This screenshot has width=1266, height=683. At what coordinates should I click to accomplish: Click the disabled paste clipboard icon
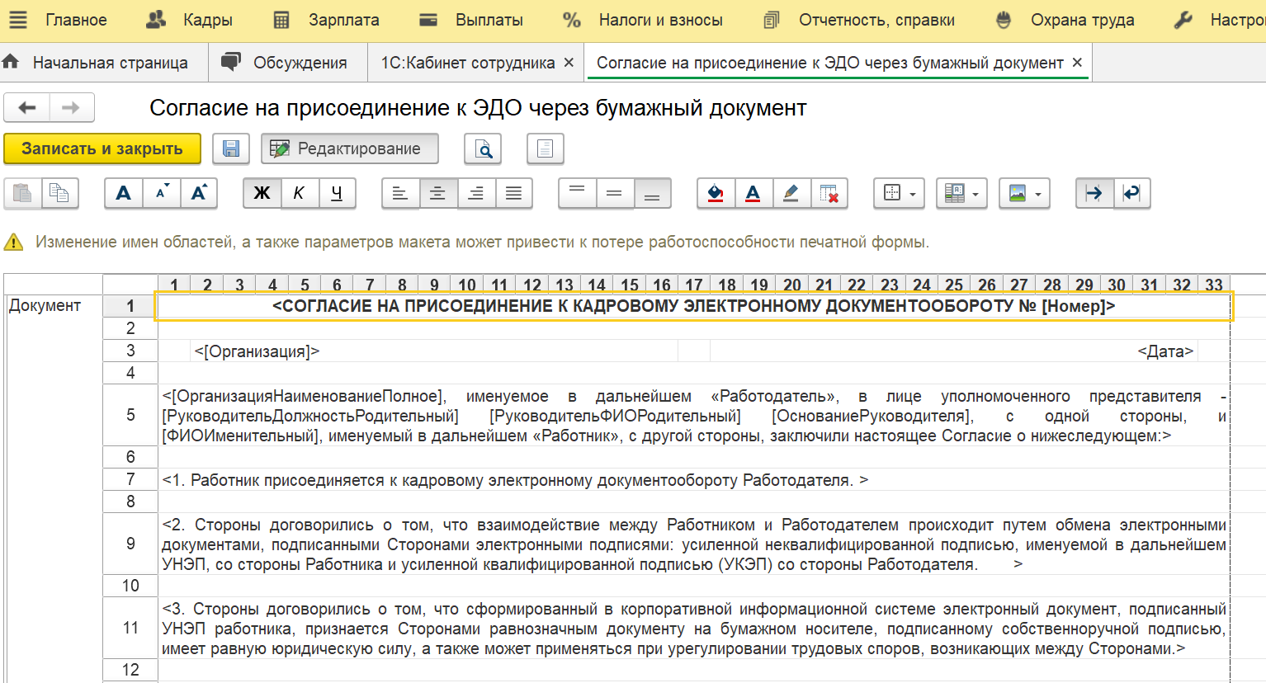[23, 193]
